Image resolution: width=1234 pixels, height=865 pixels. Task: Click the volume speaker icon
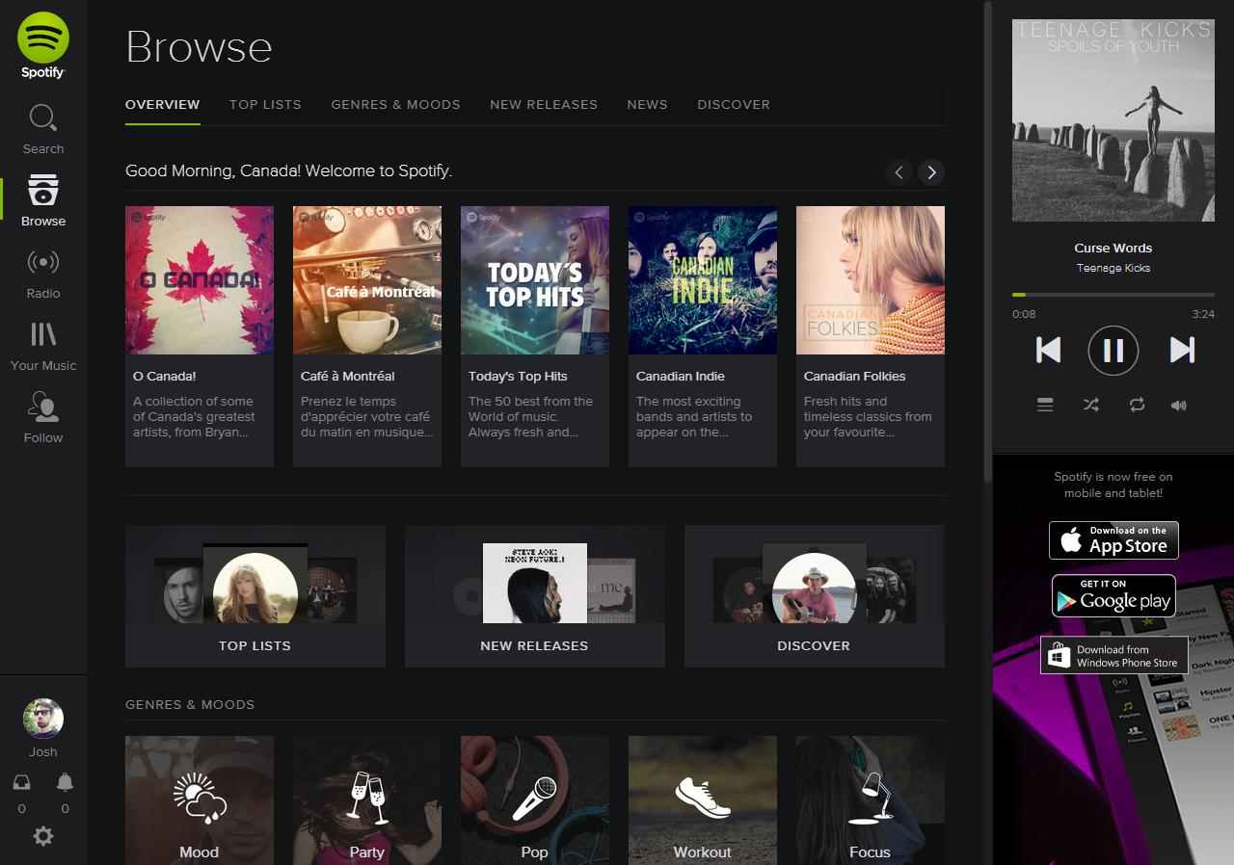click(x=1179, y=406)
